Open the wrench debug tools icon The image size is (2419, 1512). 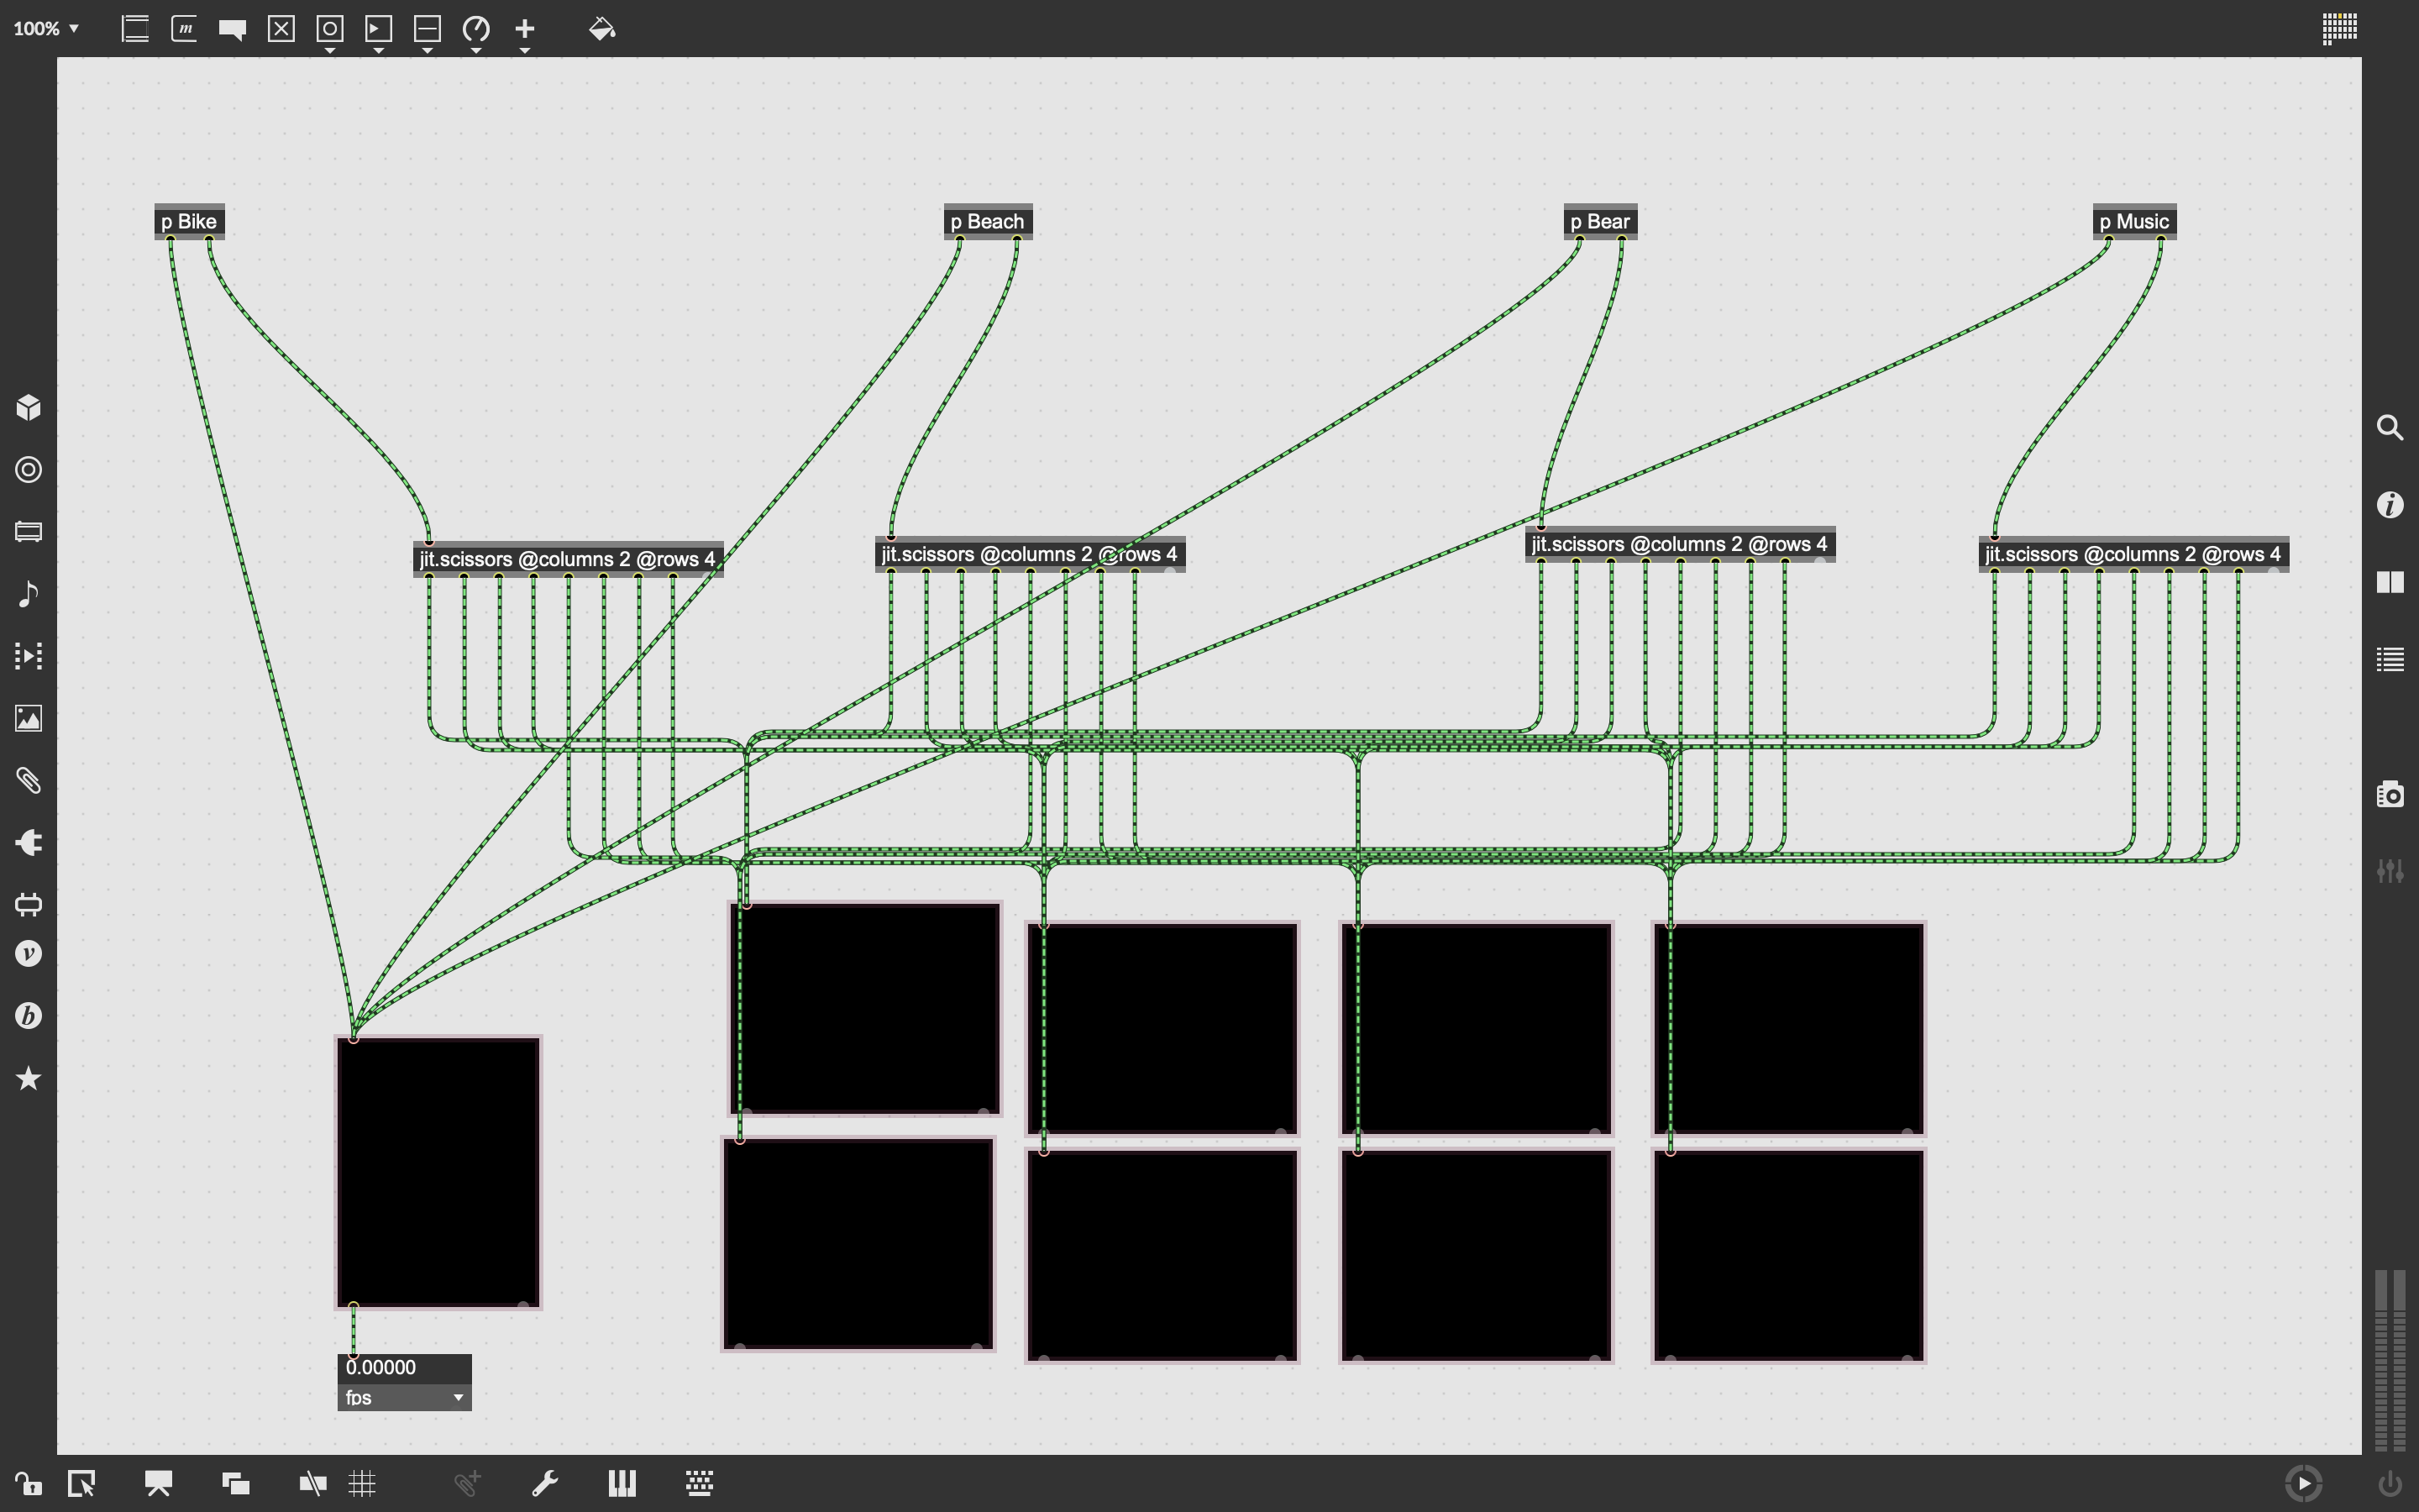coord(545,1483)
